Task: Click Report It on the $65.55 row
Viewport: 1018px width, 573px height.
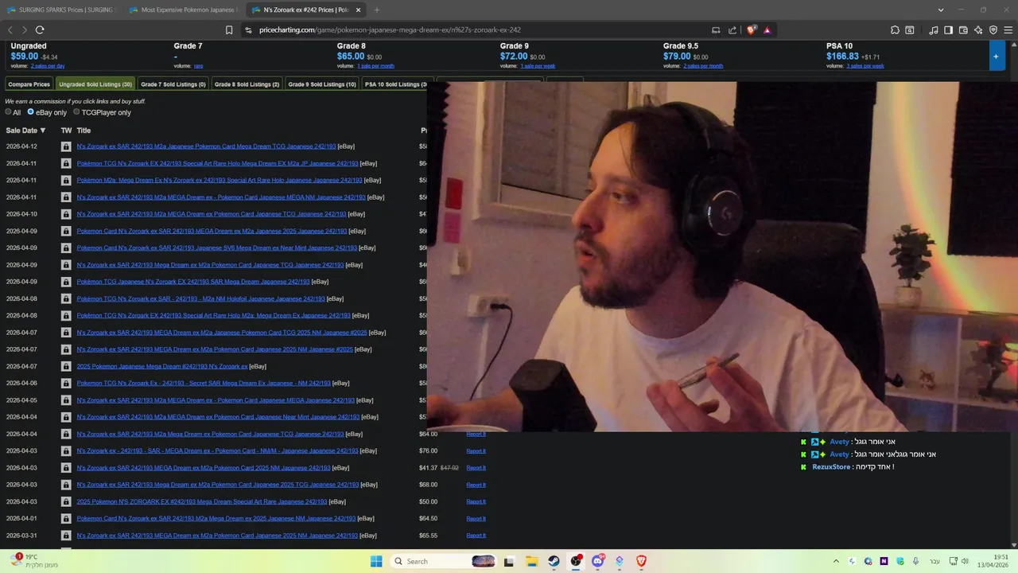Action: click(476, 536)
